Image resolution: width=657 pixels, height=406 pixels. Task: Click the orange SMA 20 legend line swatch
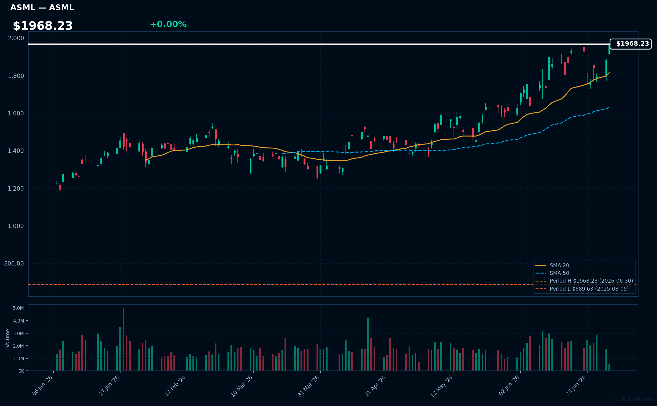pyautogui.click(x=541, y=266)
